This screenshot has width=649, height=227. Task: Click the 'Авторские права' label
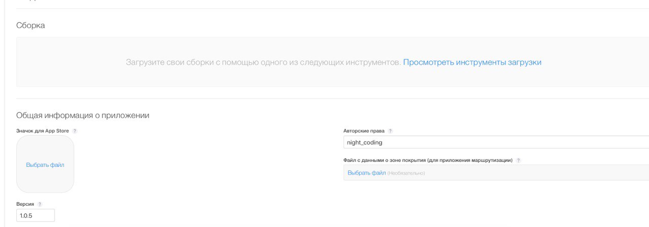pos(364,131)
